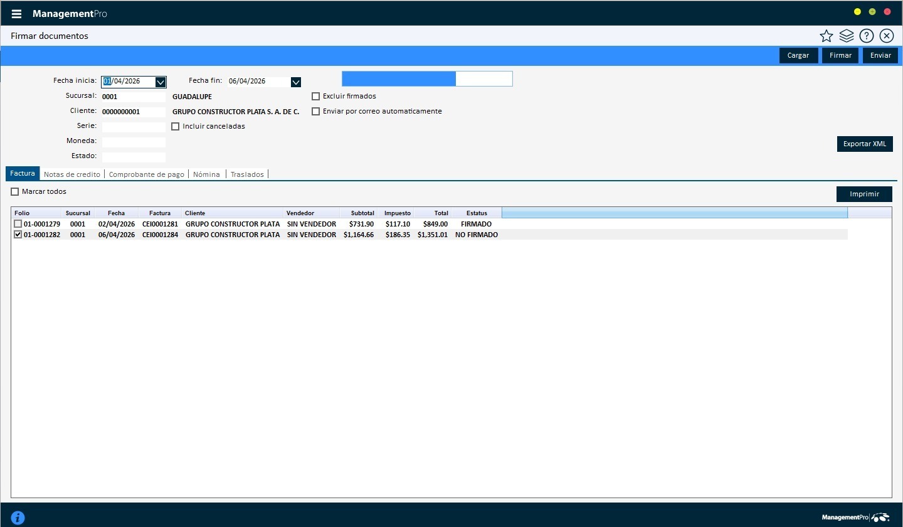
Task: Open help with the question mark icon
Action: (867, 36)
